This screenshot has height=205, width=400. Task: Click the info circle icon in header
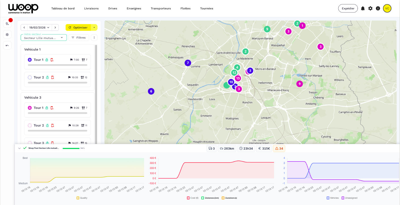tap(378, 8)
